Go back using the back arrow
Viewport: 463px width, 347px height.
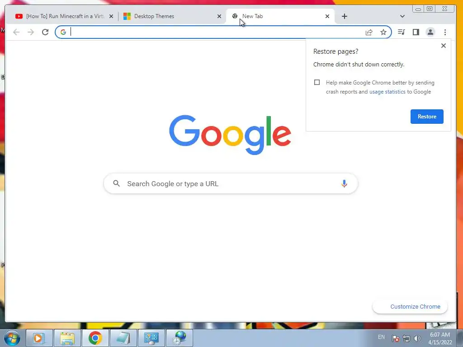coord(16,32)
